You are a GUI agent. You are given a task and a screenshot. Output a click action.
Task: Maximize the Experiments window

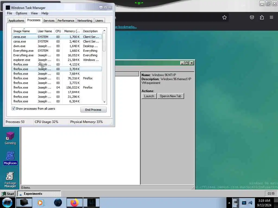[187, 63]
